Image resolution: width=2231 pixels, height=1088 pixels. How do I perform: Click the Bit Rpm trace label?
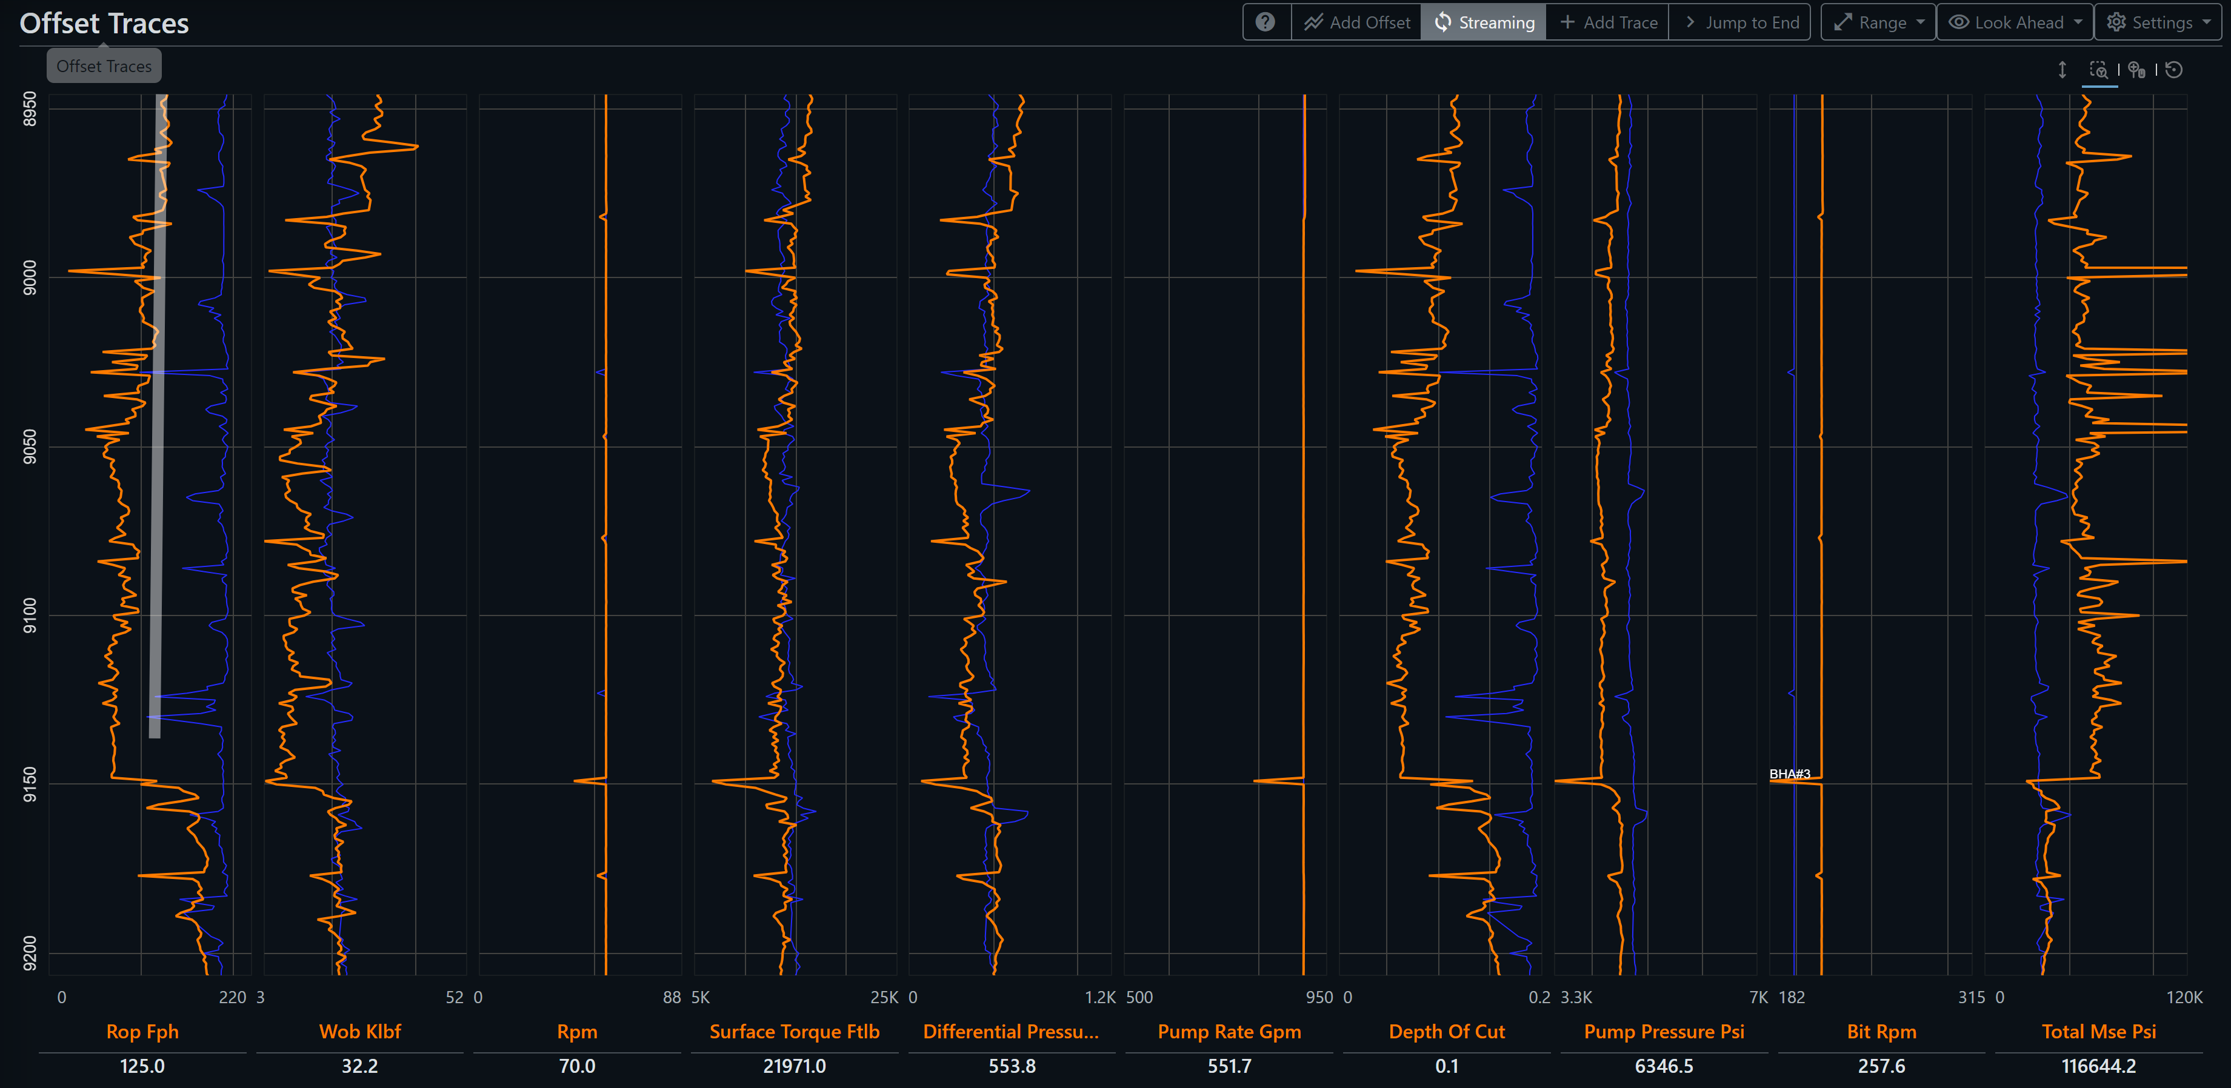1881,1032
